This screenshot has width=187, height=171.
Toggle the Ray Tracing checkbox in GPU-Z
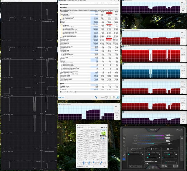[89, 164]
